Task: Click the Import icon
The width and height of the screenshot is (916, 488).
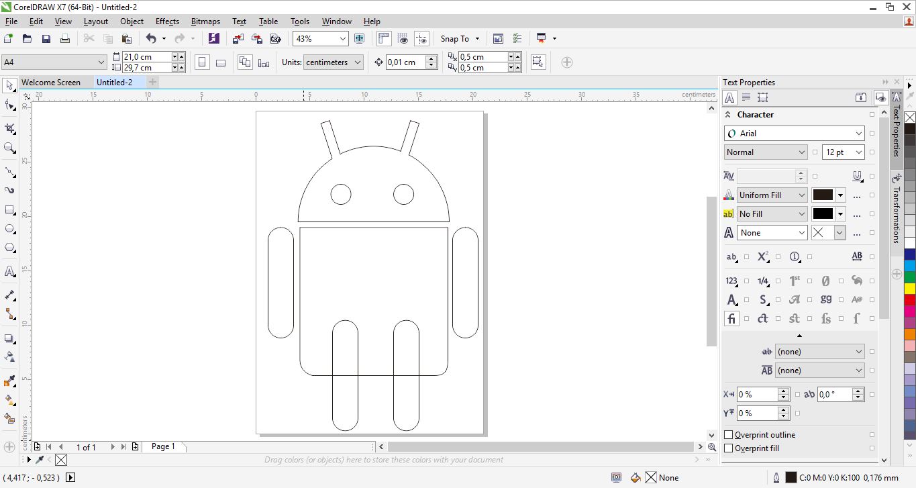Action: [238, 39]
